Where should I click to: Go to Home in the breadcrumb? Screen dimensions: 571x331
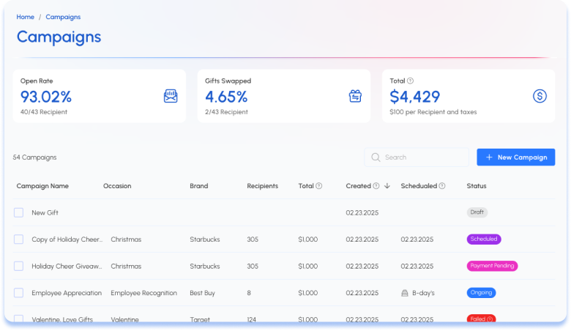coord(26,17)
